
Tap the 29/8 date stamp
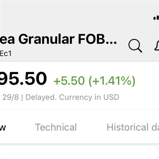click(x=11, y=97)
